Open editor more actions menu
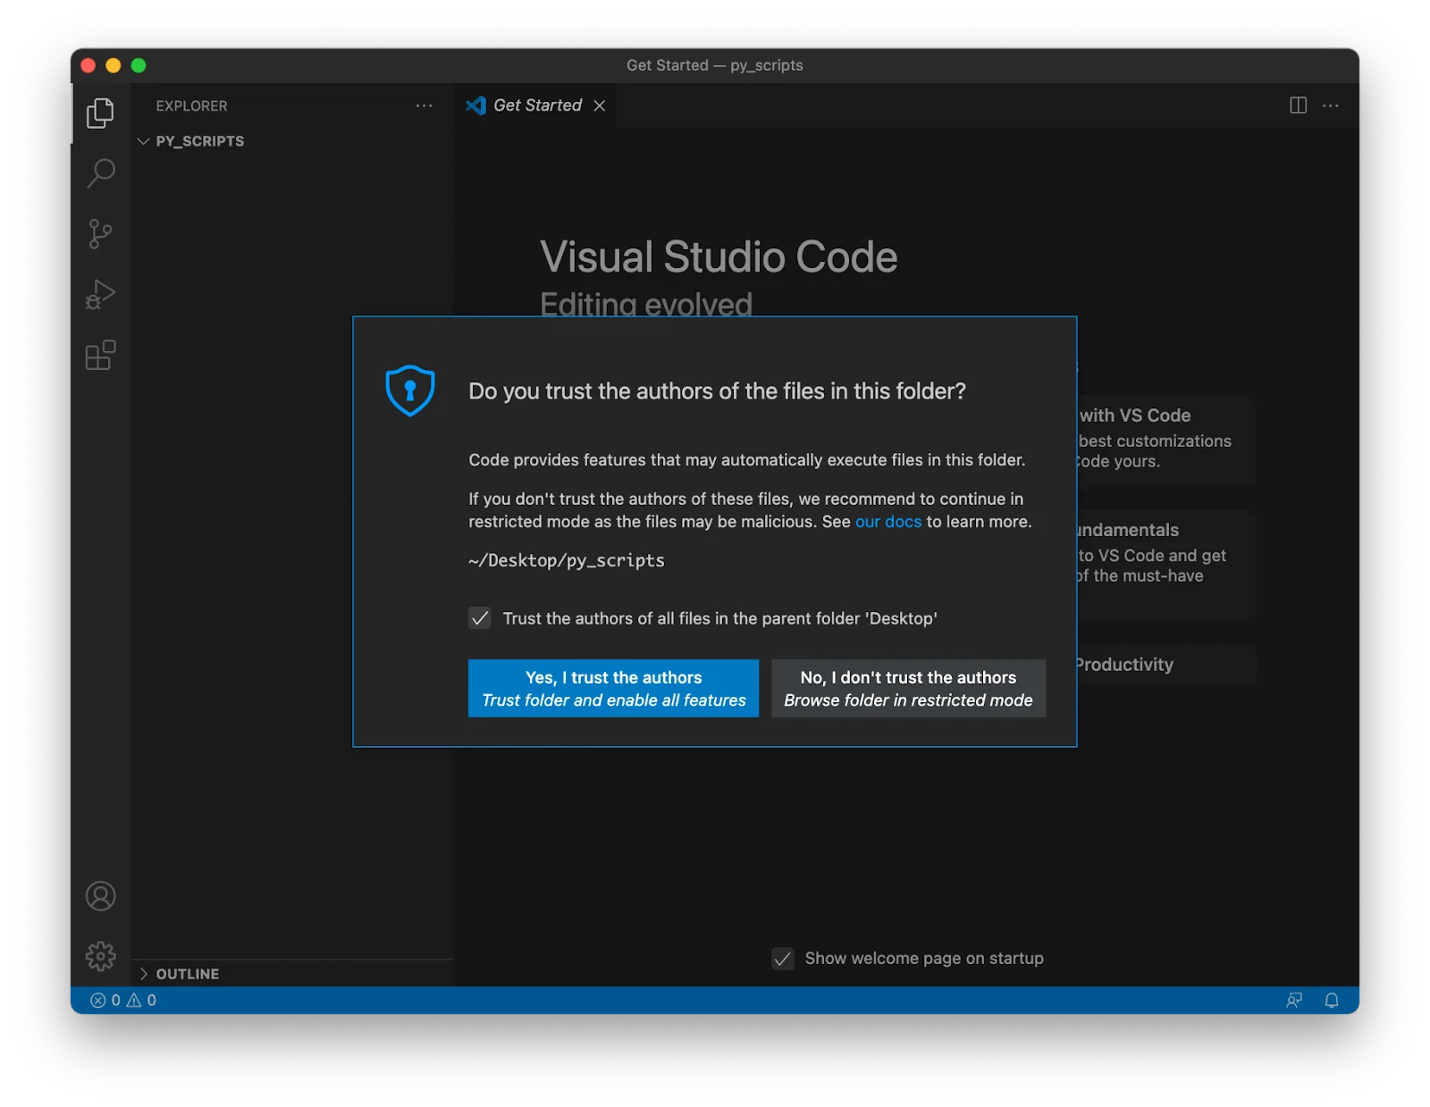 point(1331,105)
